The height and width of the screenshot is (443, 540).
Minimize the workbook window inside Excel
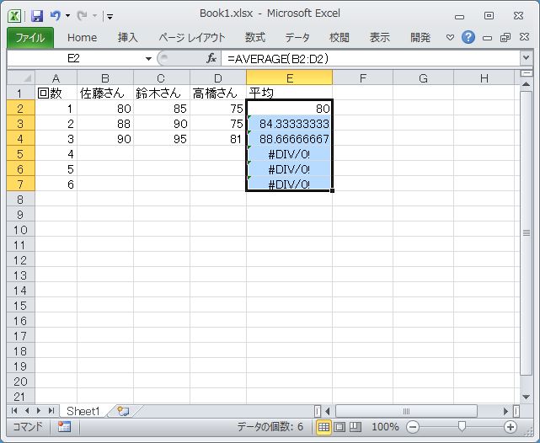click(x=487, y=38)
